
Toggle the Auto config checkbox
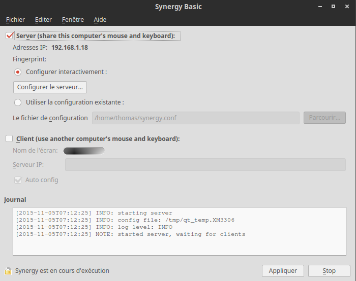pyautogui.click(x=18, y=180)
